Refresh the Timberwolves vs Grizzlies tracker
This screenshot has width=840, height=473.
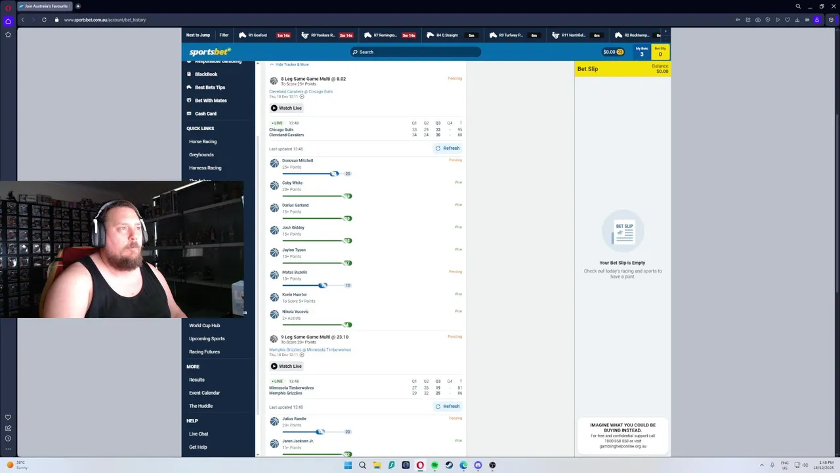(x=448, y=407)
